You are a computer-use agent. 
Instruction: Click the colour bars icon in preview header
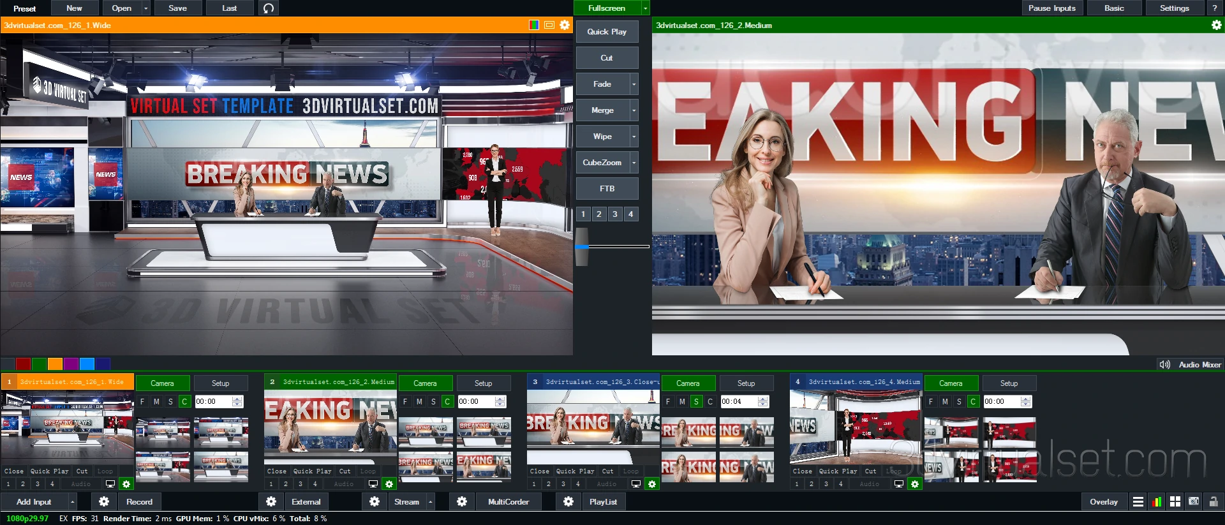[534, 25]
